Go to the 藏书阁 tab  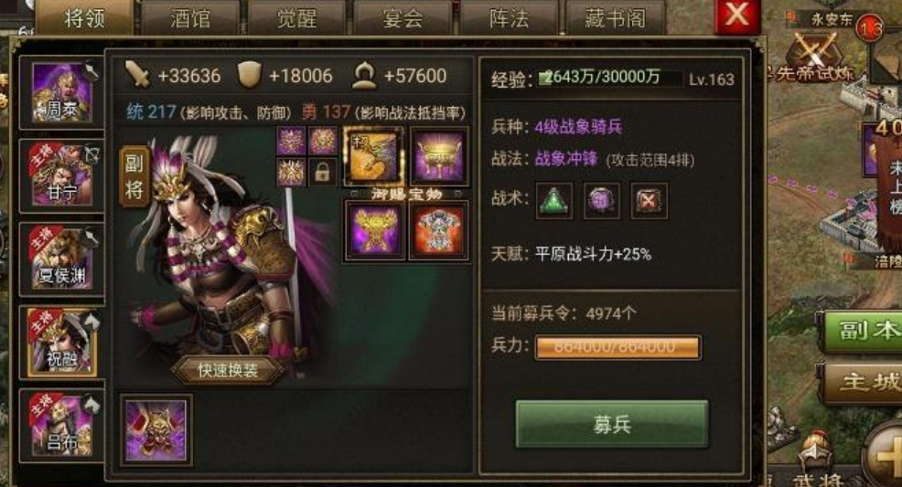point(615,18)
